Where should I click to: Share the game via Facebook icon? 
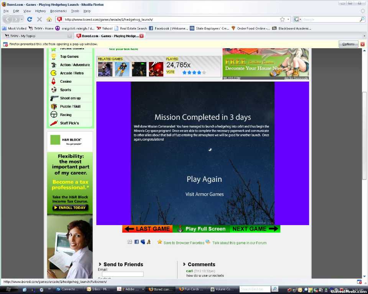[136, 242]
